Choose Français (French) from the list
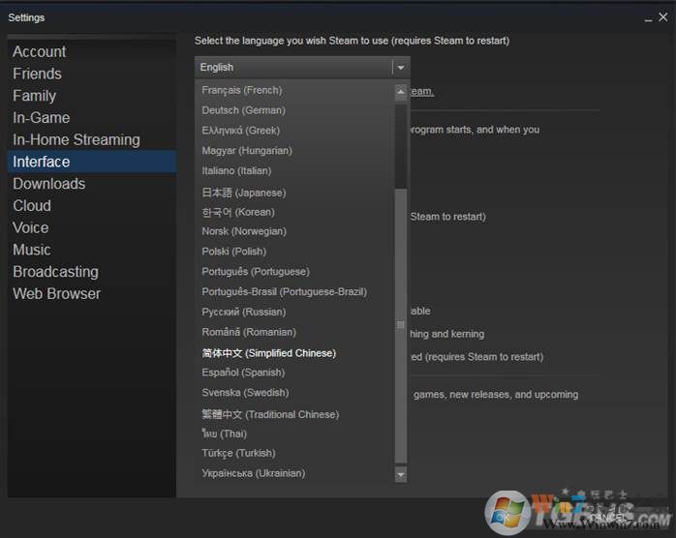Screen dimensions: 676x538 [x=242, y=90]
